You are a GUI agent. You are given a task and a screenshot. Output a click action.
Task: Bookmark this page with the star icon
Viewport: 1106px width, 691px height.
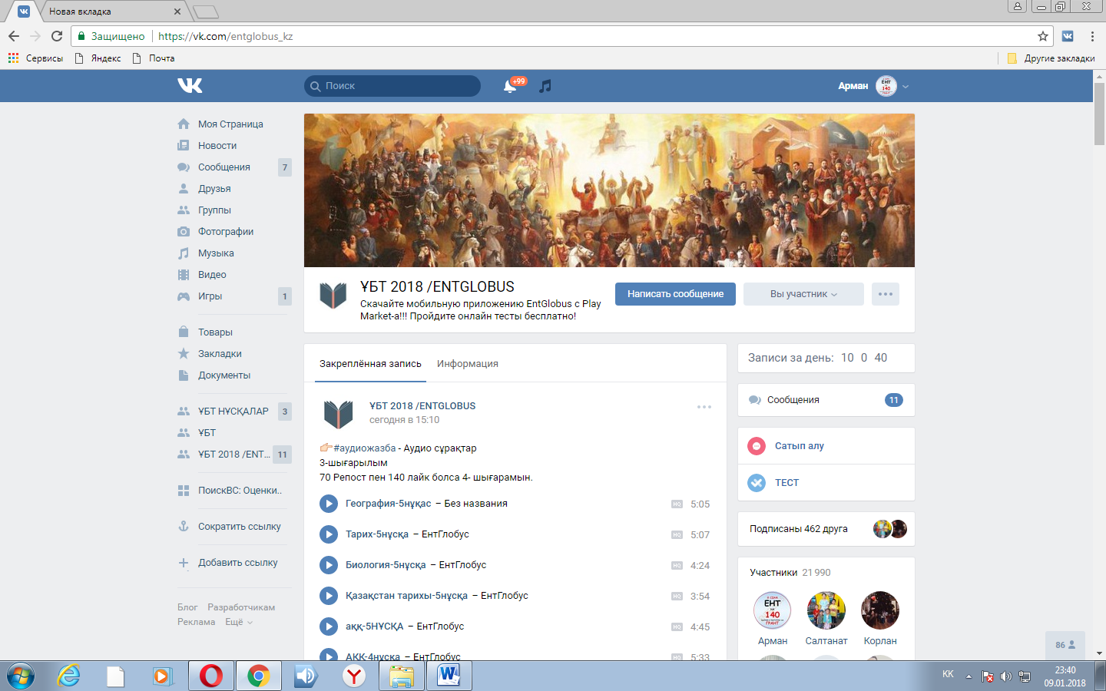pyautogui.click(x=1042, y=36)
